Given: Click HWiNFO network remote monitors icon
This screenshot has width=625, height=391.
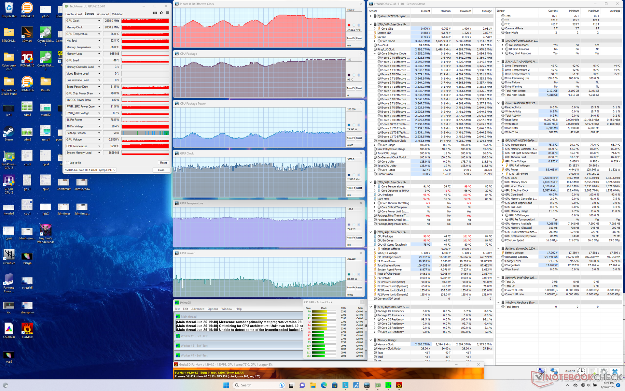Looking at the screenshot, I should click(554, 371).
